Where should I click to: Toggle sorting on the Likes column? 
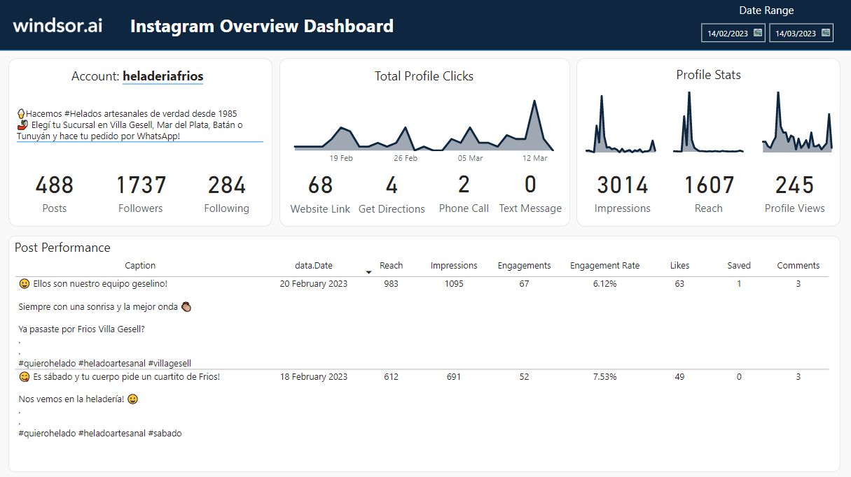[x=679, y=265]
